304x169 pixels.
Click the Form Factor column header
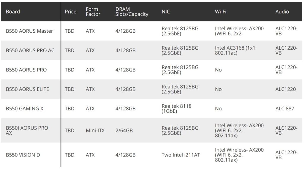93,12
